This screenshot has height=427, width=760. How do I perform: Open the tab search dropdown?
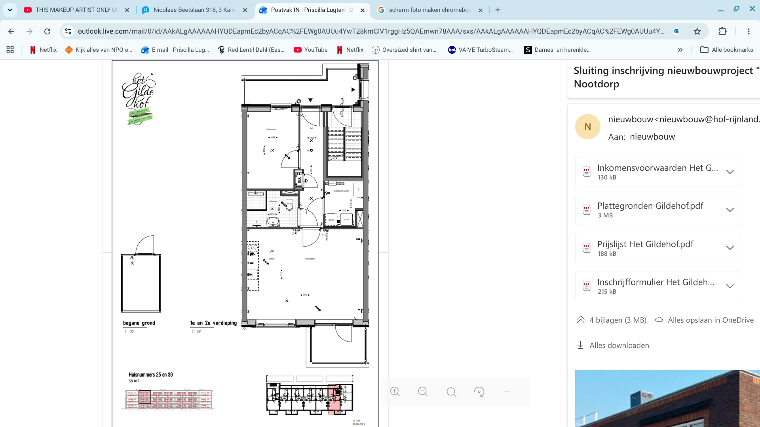click(x=10, y=10)
